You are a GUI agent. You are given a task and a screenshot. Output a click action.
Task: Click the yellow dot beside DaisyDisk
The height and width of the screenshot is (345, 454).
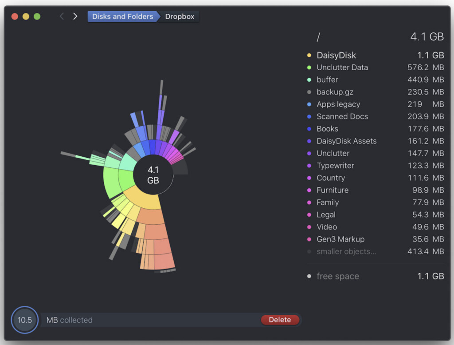tap(309, 55)
